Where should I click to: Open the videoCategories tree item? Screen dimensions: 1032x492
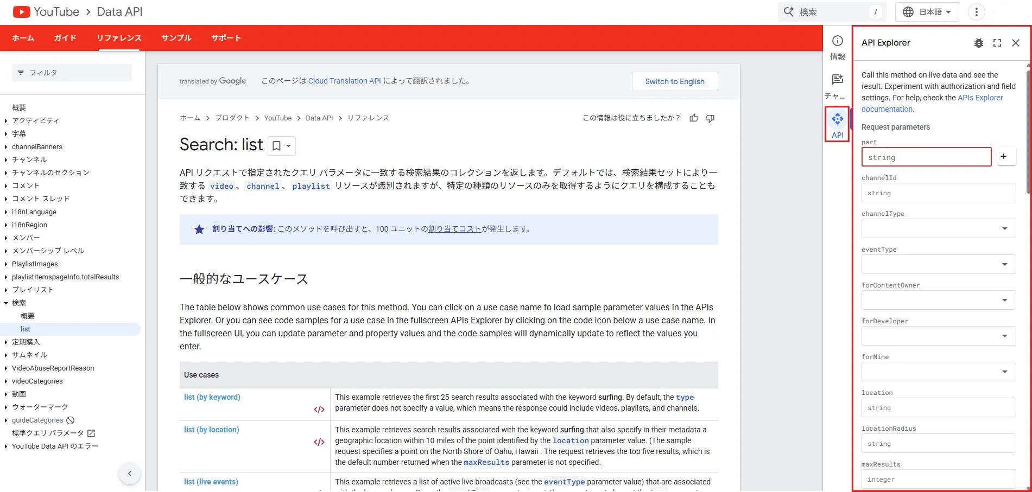(37, 381)
